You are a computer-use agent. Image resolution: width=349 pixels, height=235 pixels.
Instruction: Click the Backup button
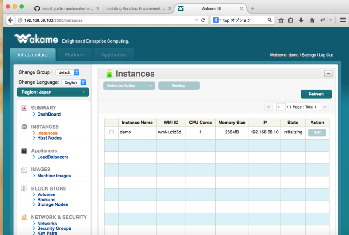pyautogui.click(x=179, y=85)
